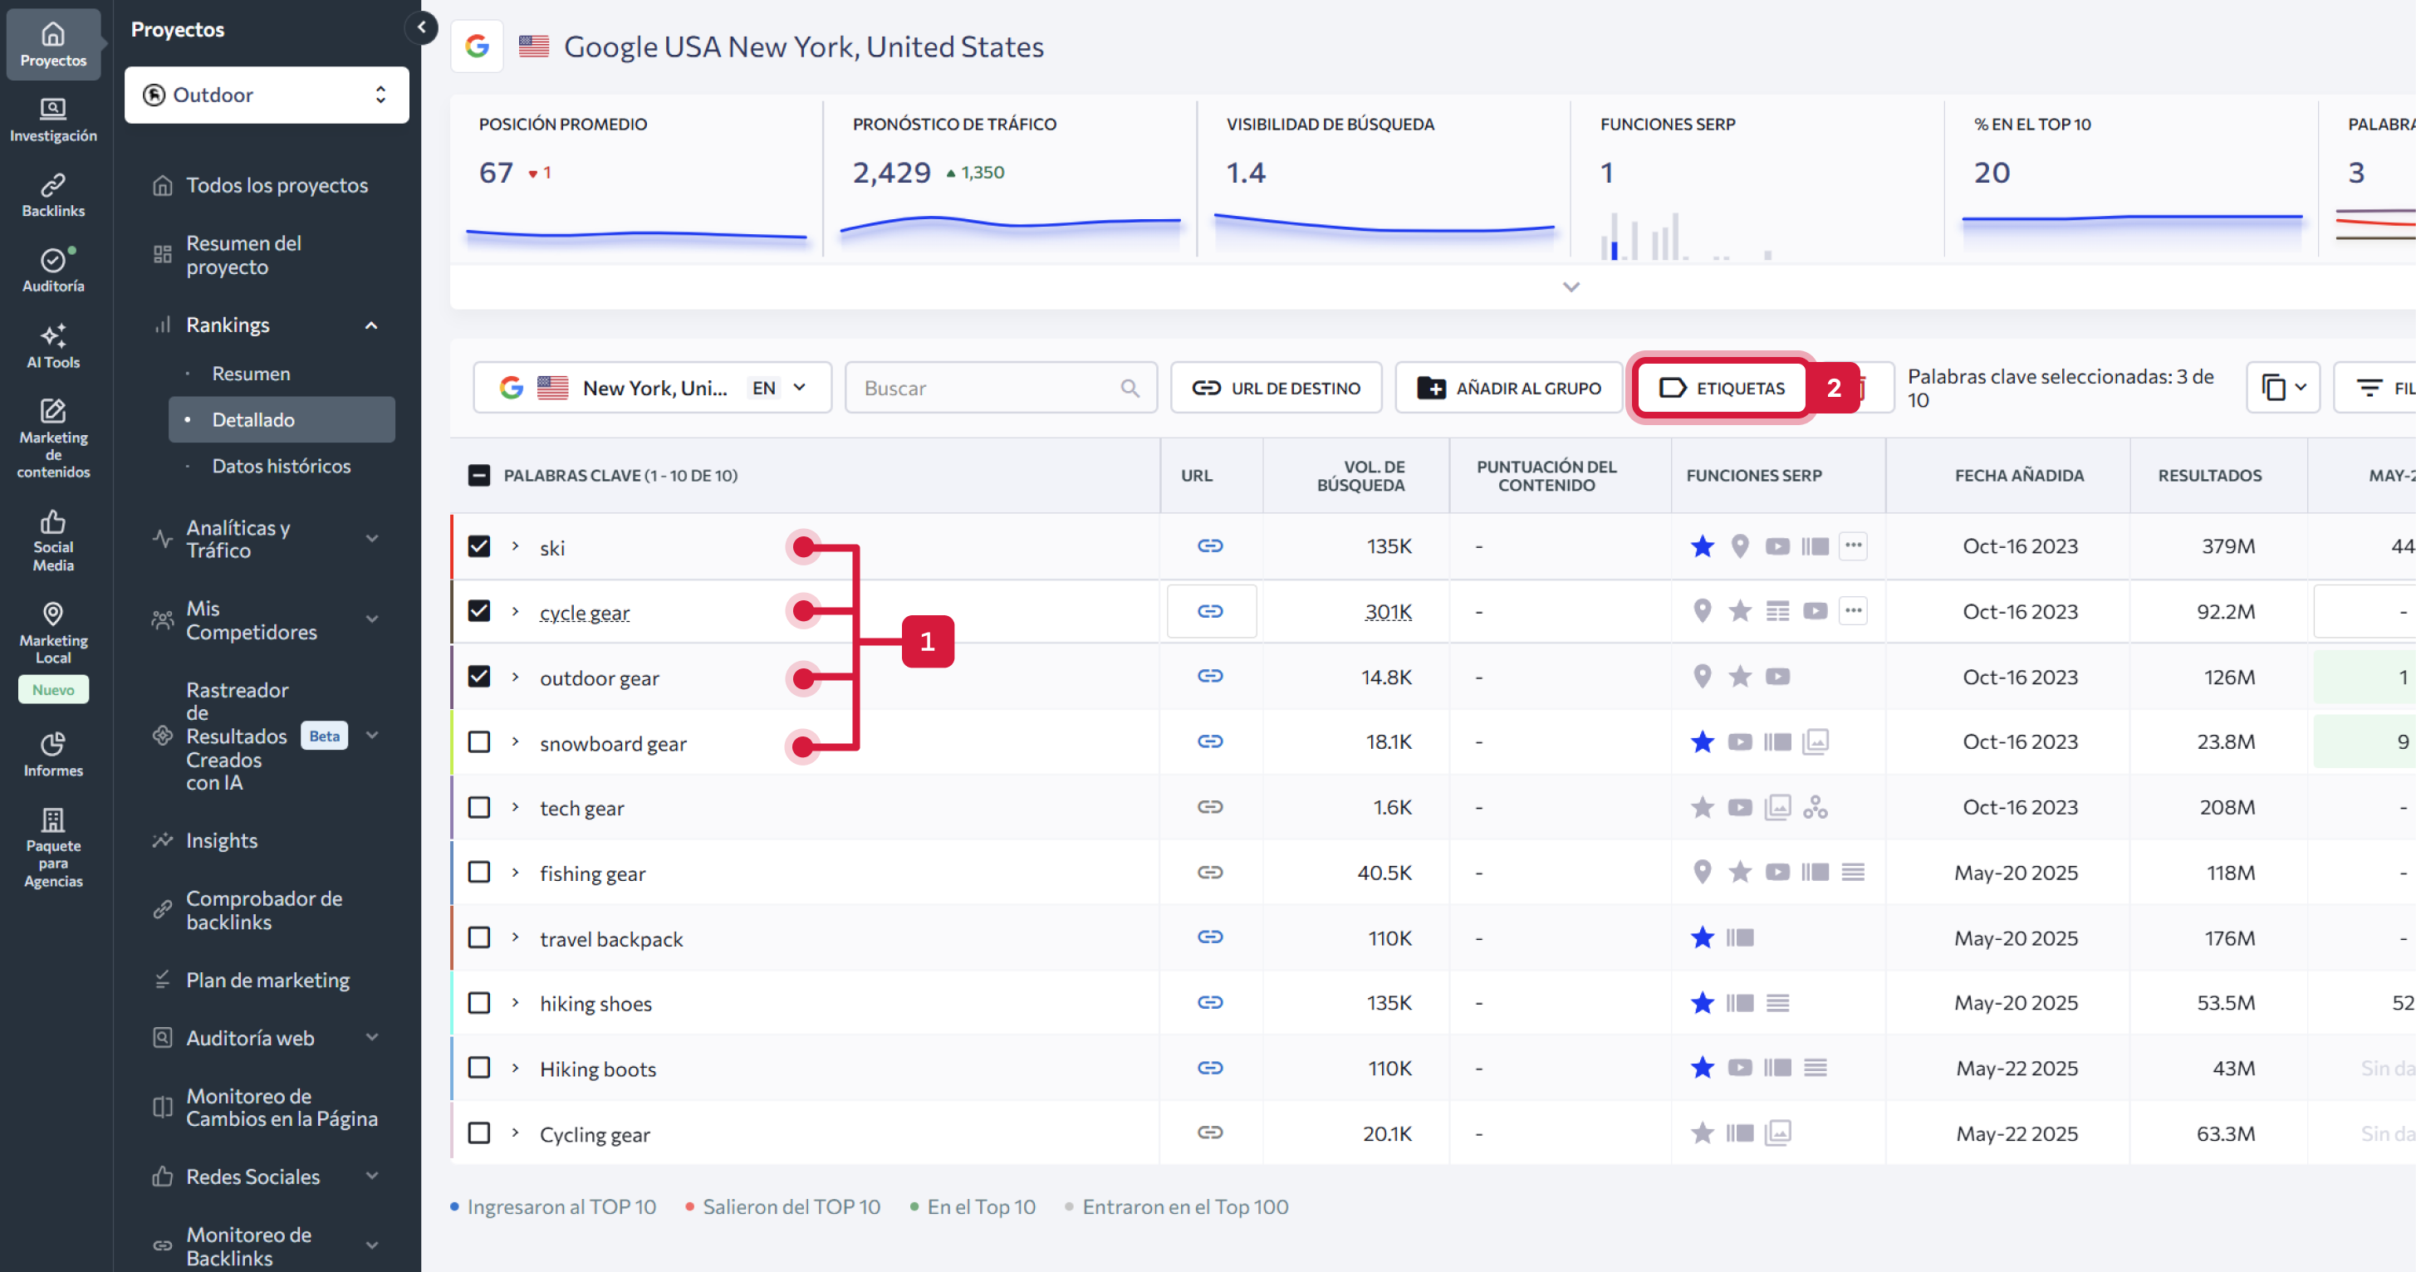
Task: Click the red color marker of the ski row
Action: pyautogui.click(x=452, y=546)
